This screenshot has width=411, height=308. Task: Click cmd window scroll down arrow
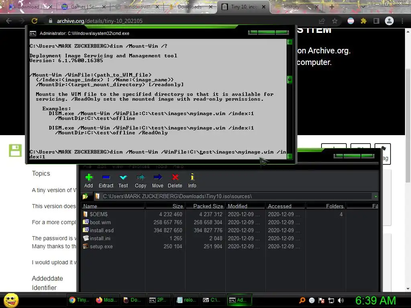click(x=290, y=156)
